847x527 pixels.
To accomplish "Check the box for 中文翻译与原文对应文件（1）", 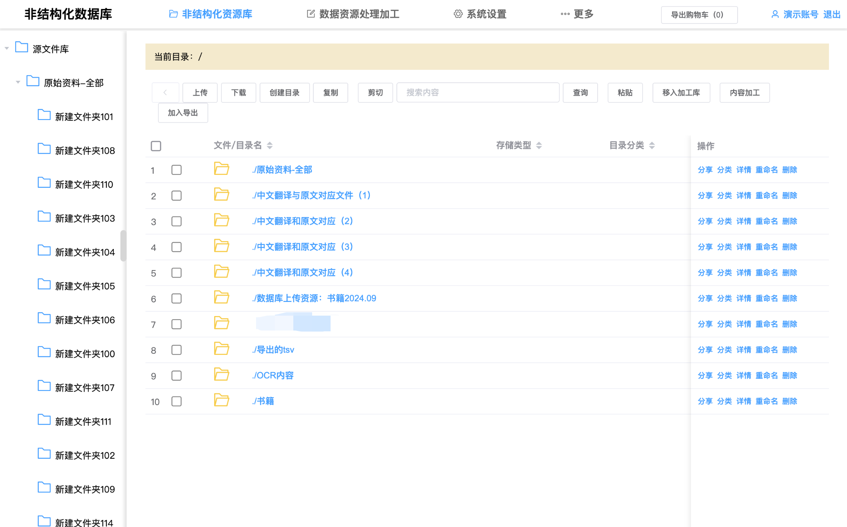I will (176, 196).
